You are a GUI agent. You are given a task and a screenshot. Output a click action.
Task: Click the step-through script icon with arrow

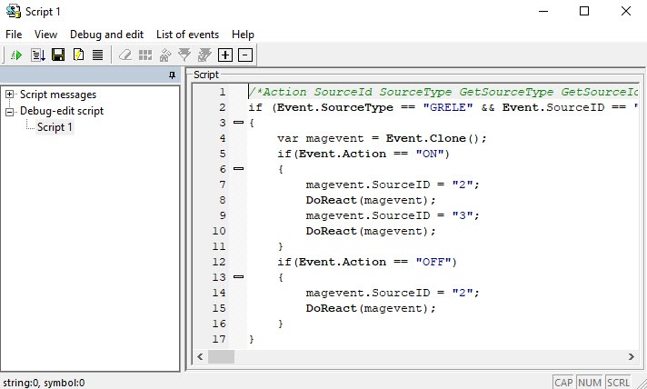pyautogui.click(x=37, y=55)
